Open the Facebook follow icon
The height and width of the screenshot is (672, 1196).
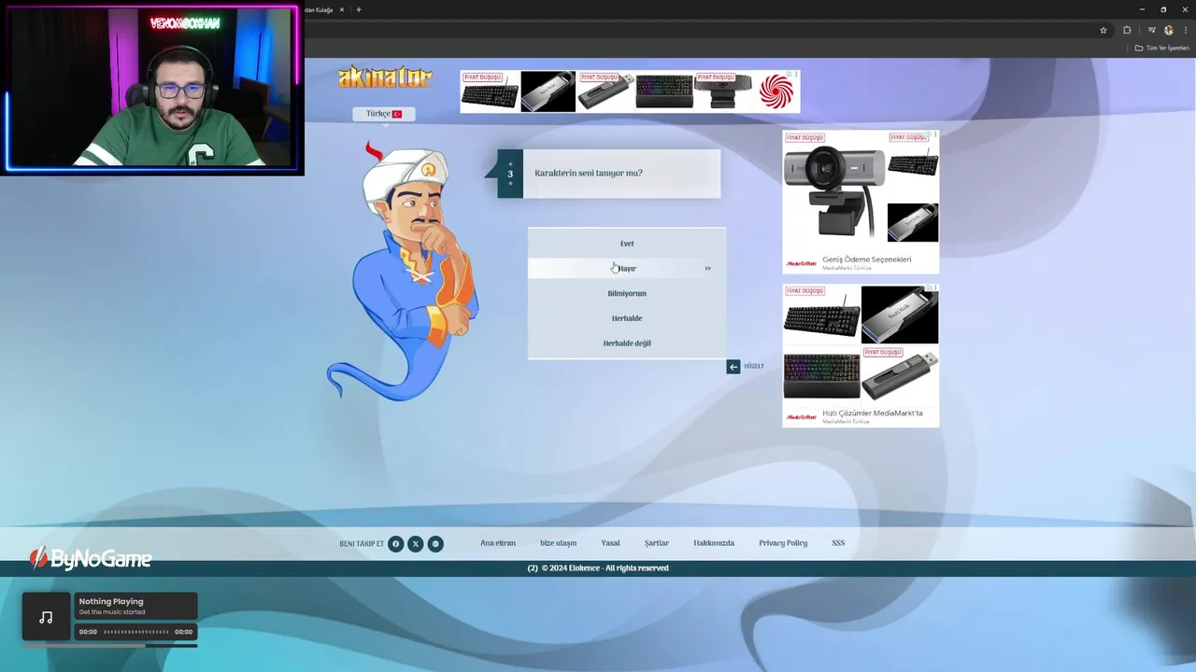click(x=396, y=544)
